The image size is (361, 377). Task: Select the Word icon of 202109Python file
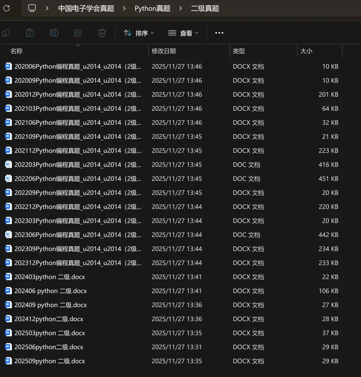click(8, 136)
